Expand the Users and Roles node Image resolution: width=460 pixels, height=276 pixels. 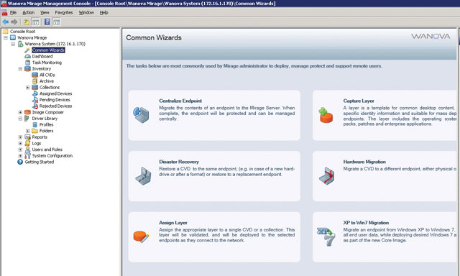click(x=20, y=149)
